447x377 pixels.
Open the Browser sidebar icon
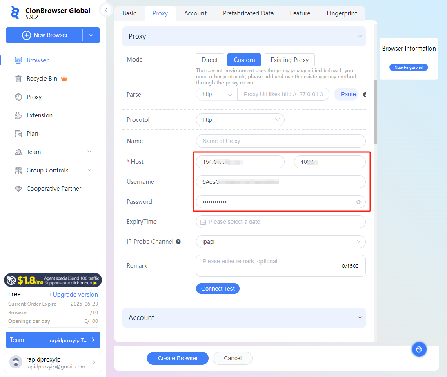(x=18, y=60)
